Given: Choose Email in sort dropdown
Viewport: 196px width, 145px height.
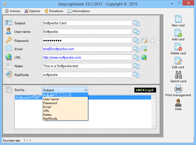Looking at the screenshot, I should pyautogui.click(x=65, y=107).
